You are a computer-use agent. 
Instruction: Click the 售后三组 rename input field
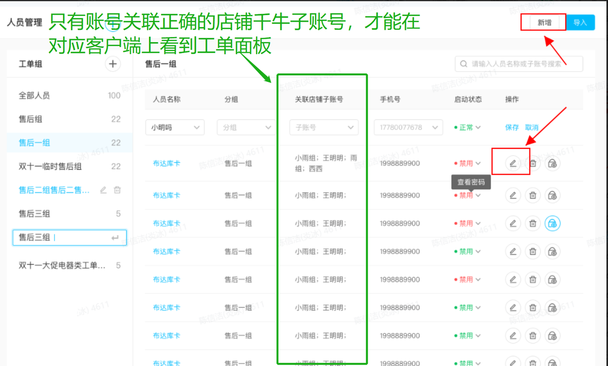tap(70, 238)
